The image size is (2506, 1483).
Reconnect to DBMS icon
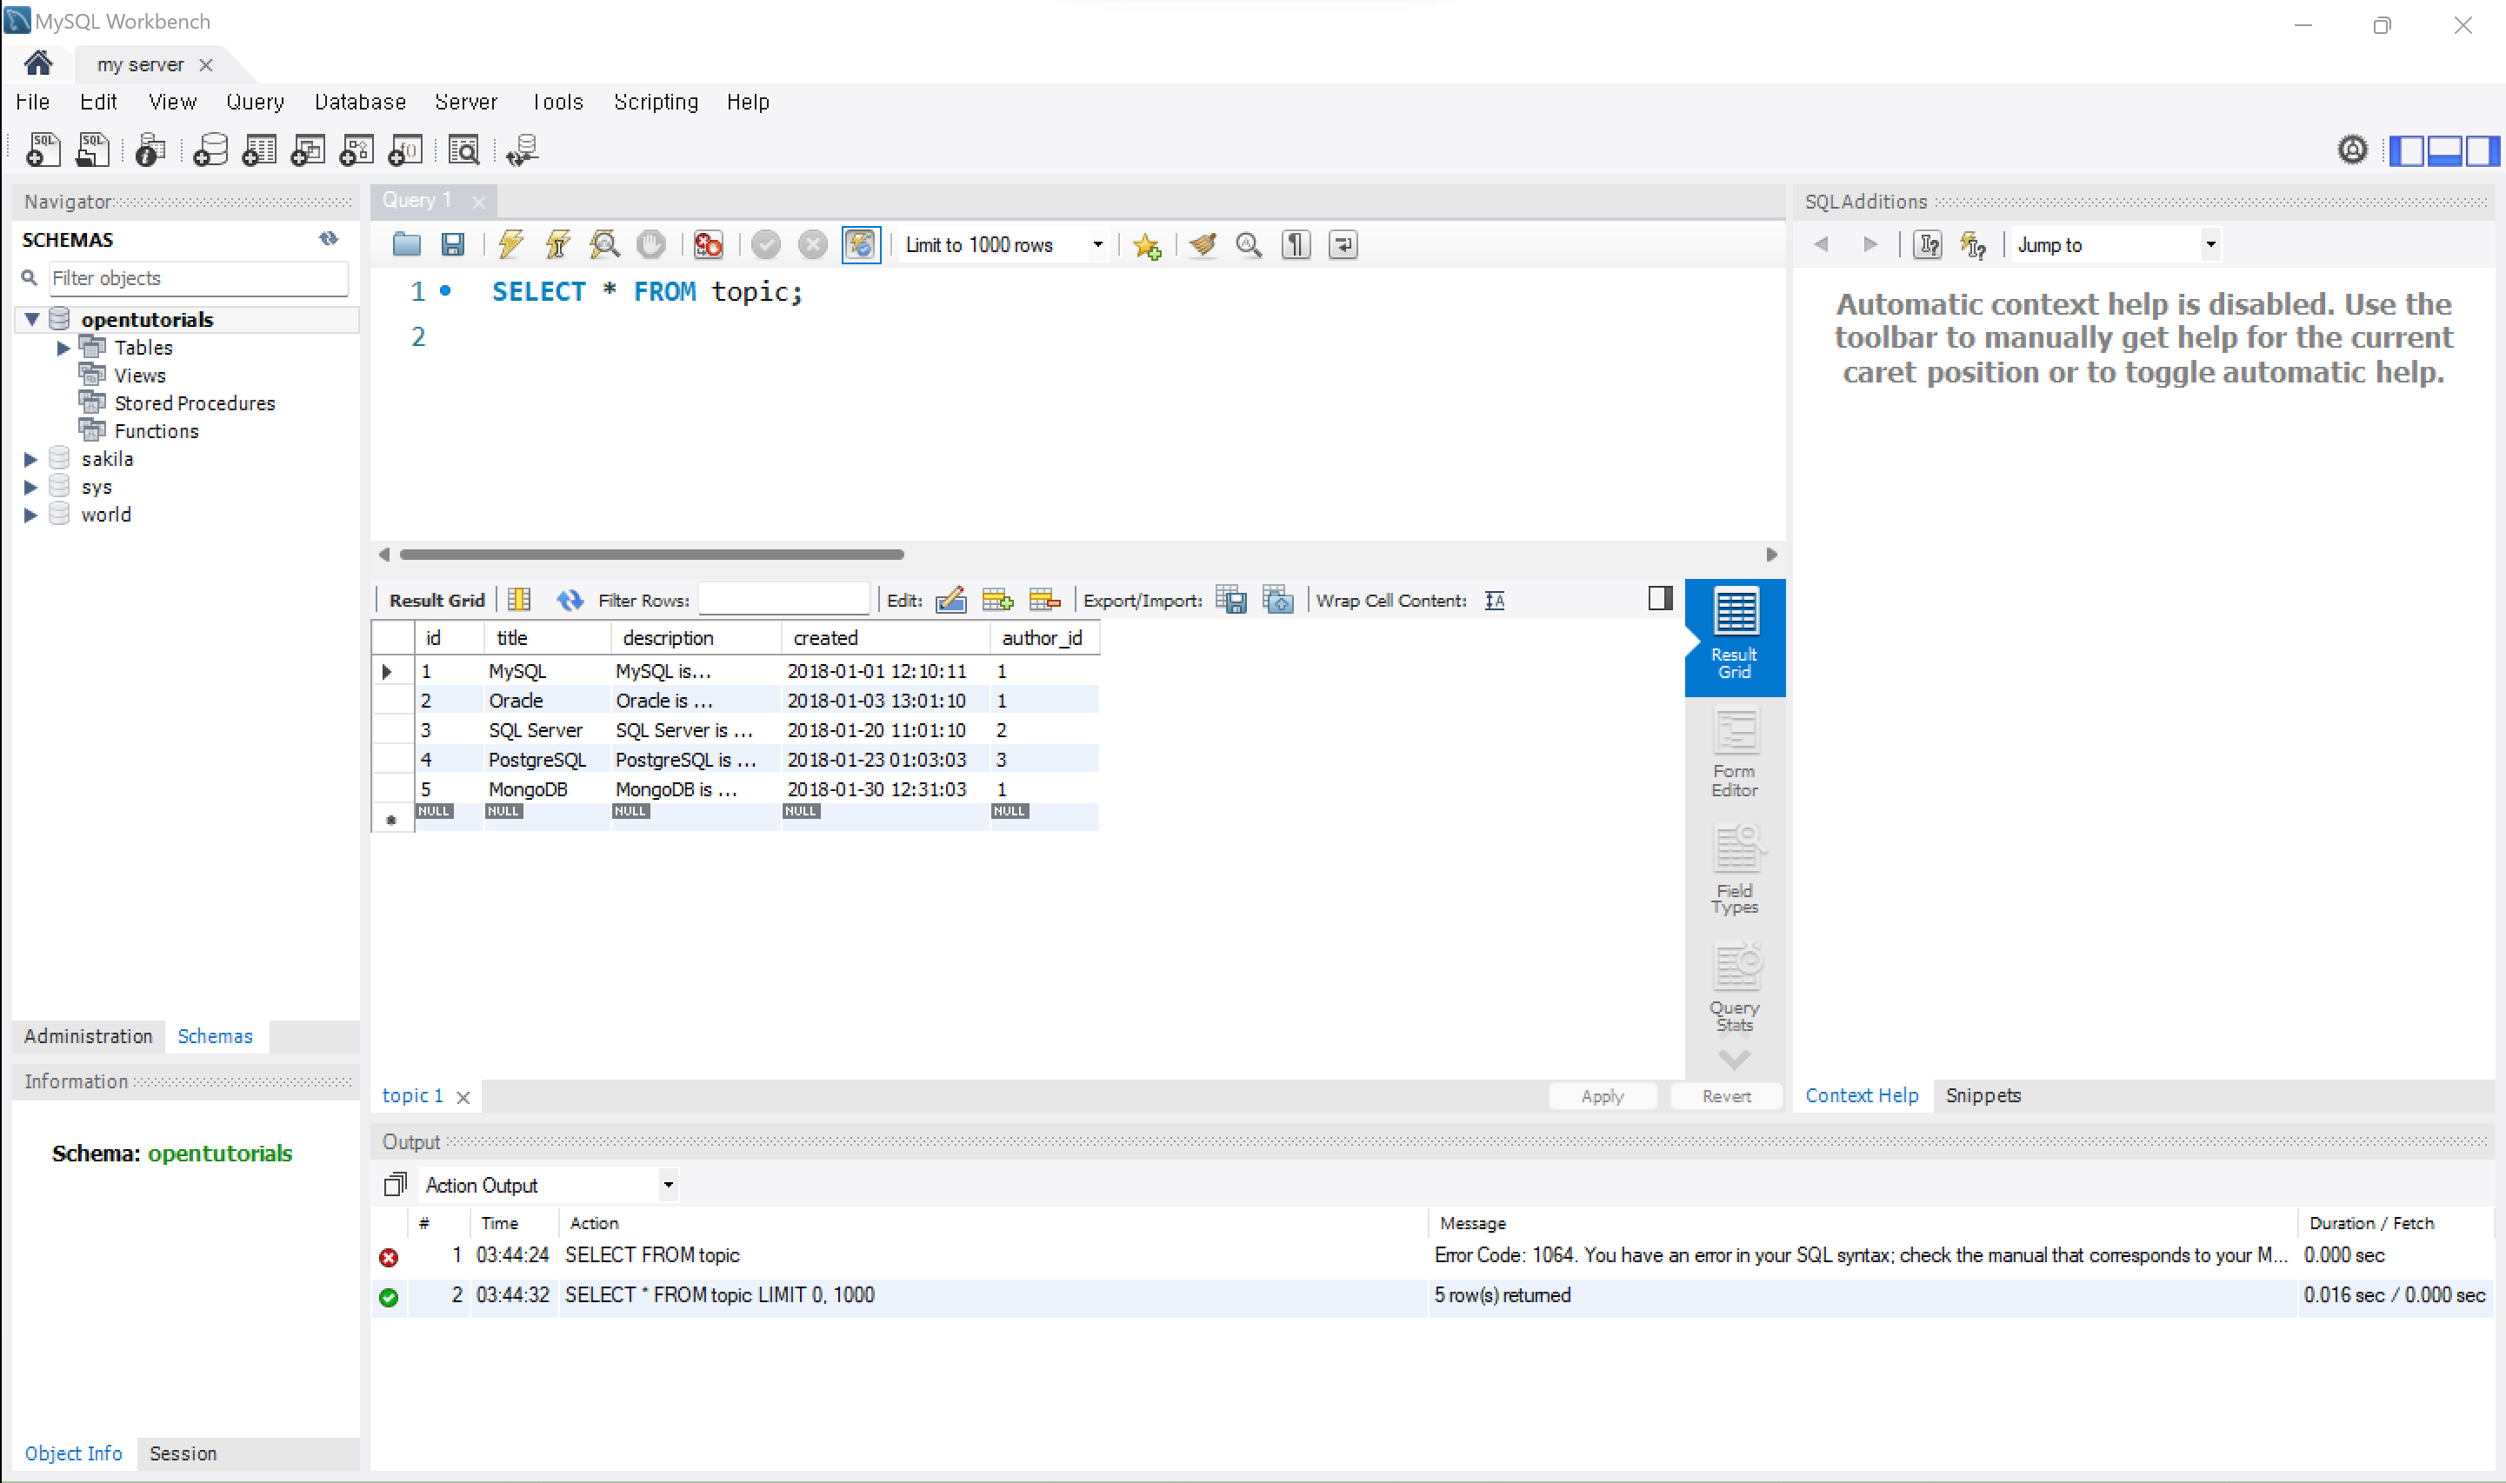click(522, 150)
